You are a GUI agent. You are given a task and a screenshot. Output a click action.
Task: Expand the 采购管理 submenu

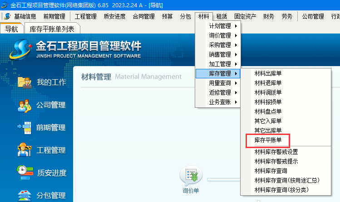tap(220, 45)
